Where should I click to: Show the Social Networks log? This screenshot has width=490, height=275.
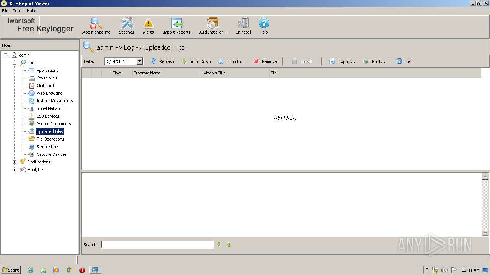click(x=51, y=108)
